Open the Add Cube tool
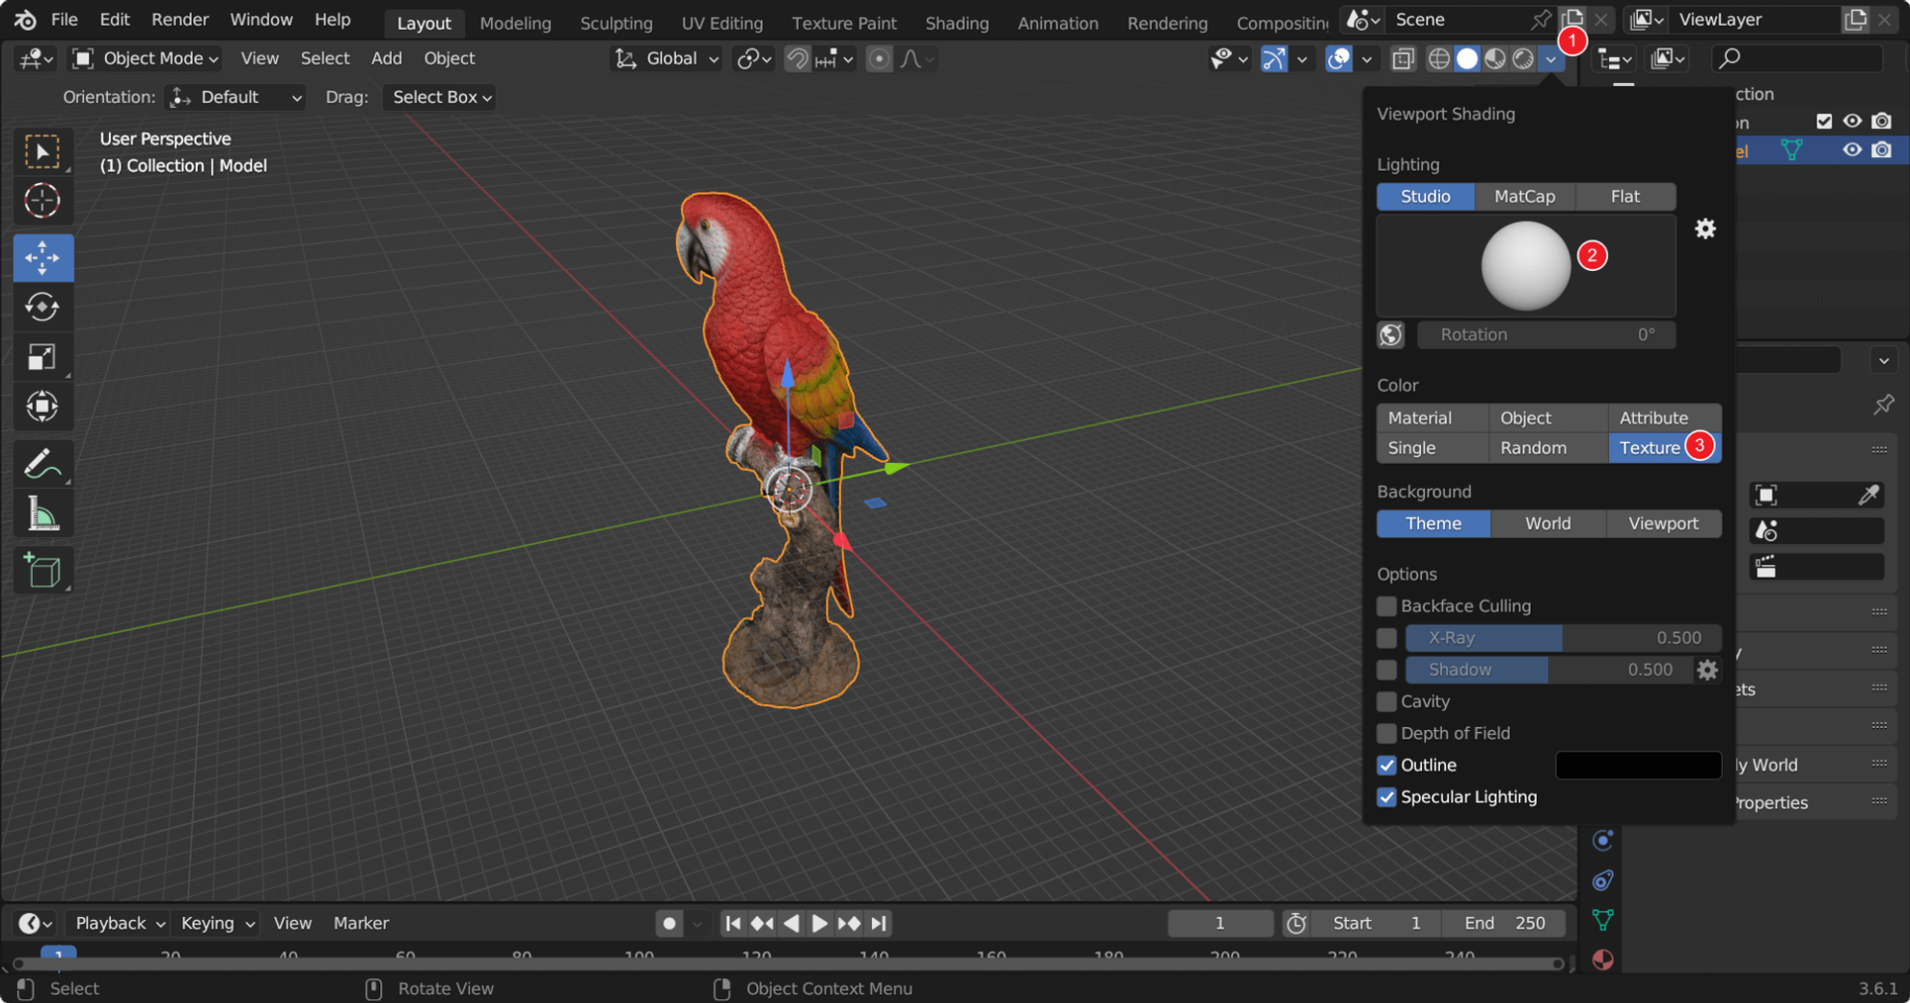Image resolution: width=1910 pixels, height=1003 pixels. pos(42,570)
